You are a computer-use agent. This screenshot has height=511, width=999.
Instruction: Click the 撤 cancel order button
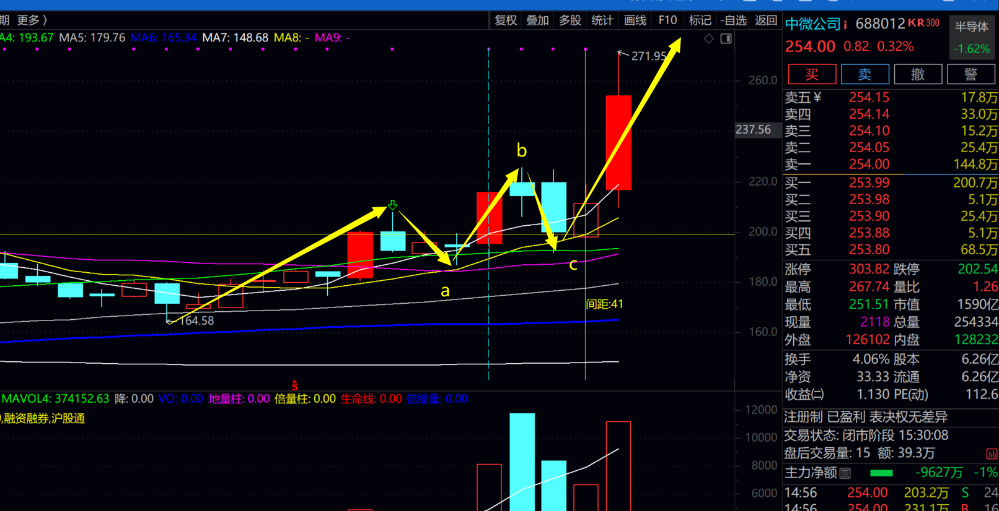point(918,74)
